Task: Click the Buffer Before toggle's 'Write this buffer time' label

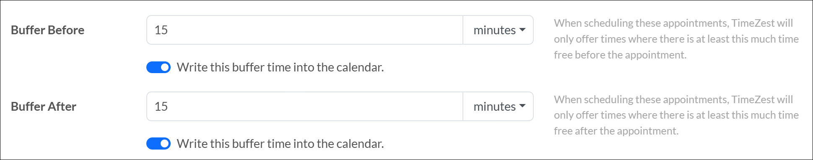Action: 281,67
